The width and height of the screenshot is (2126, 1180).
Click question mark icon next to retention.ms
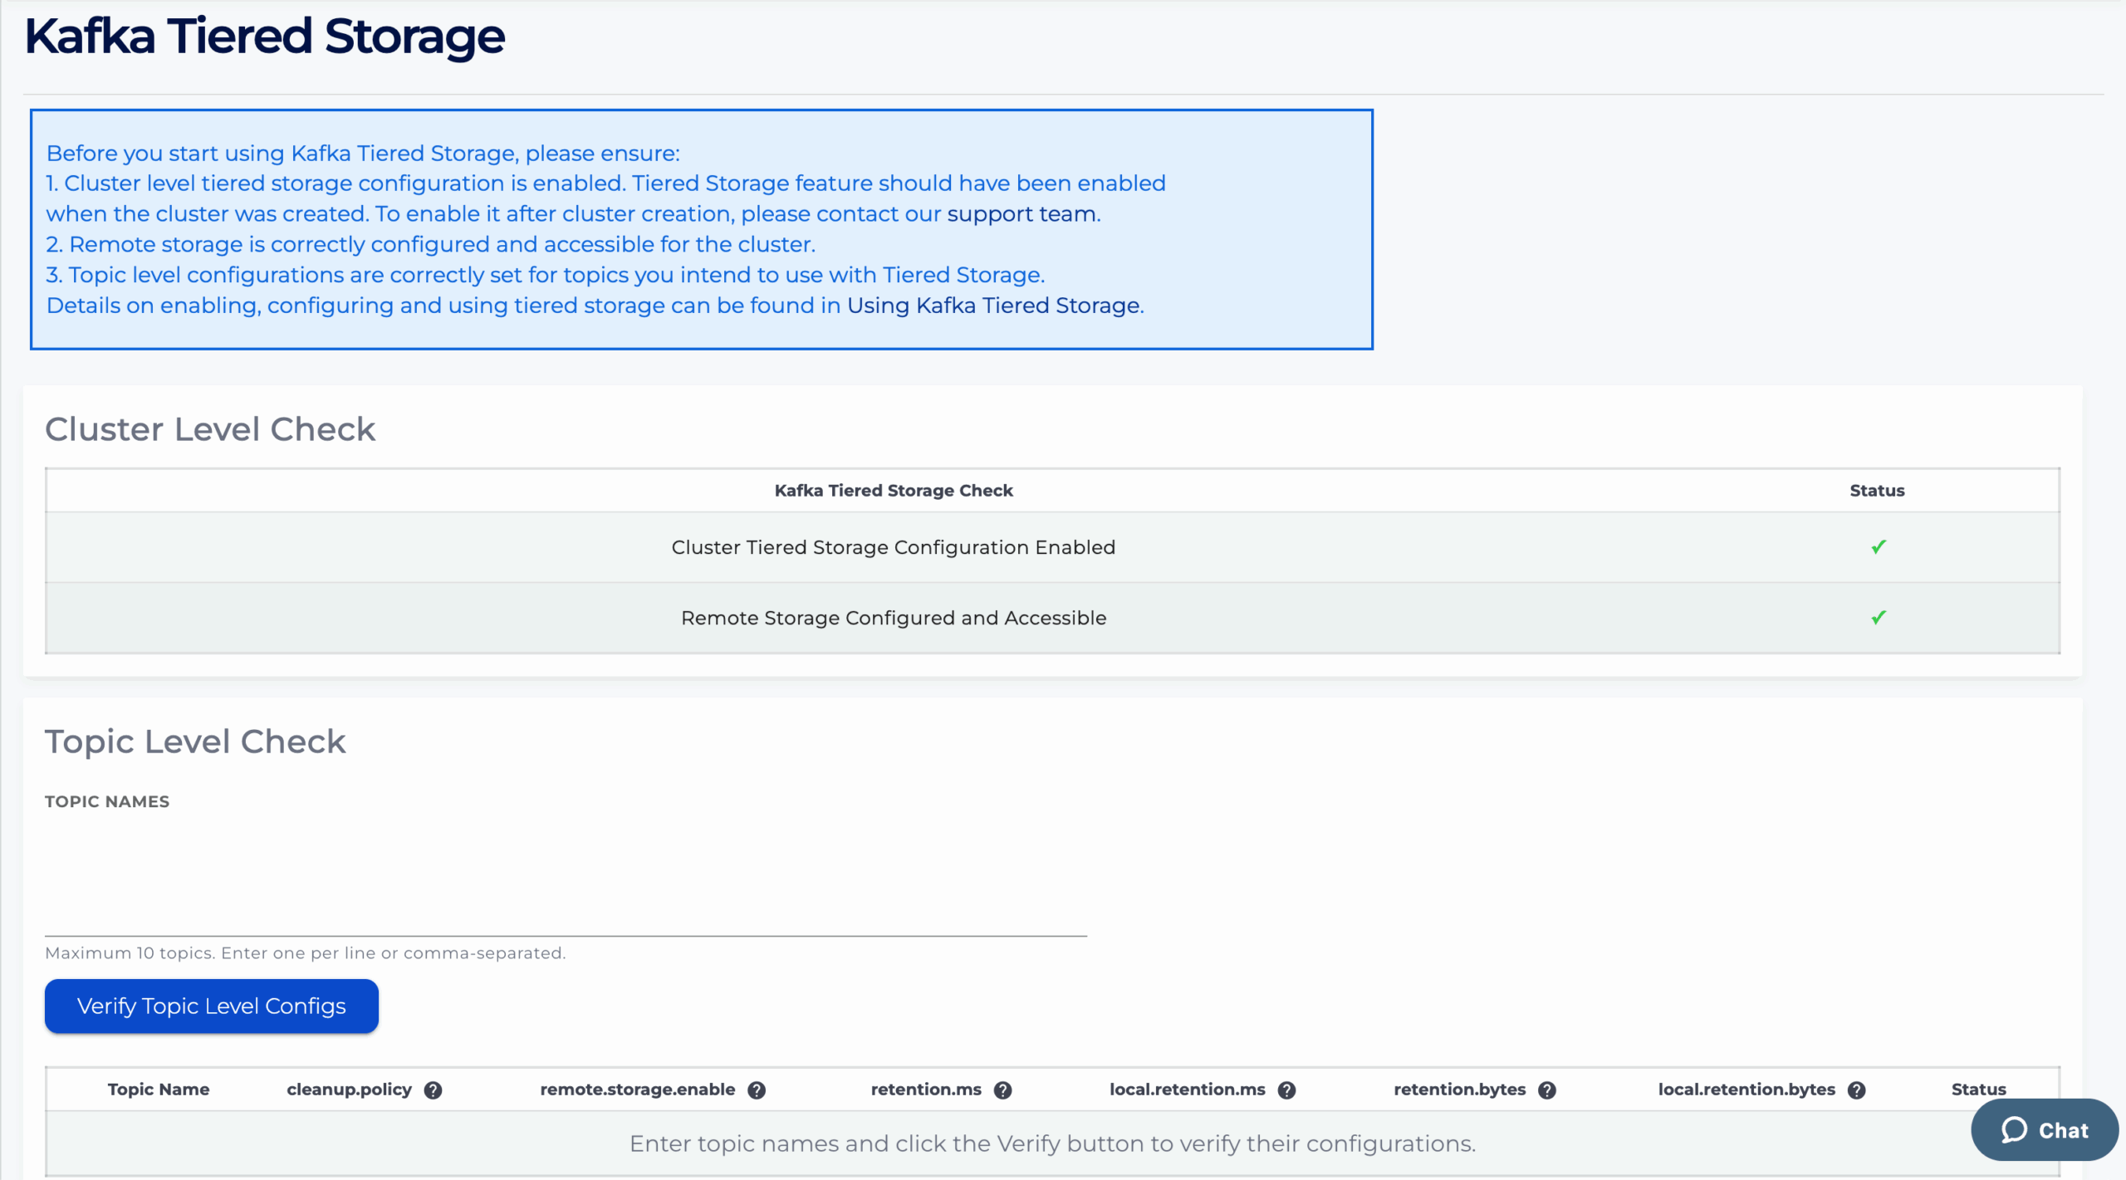1002,1089
